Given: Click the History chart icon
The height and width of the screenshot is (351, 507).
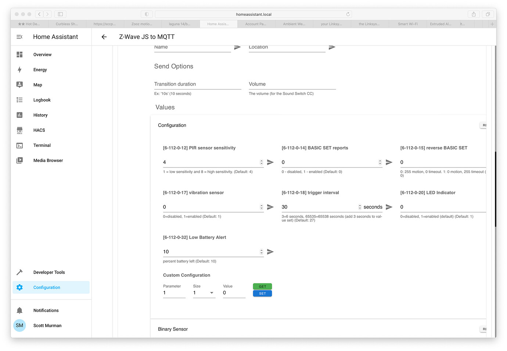Looking at the screenshot, I should pos(19,115).
